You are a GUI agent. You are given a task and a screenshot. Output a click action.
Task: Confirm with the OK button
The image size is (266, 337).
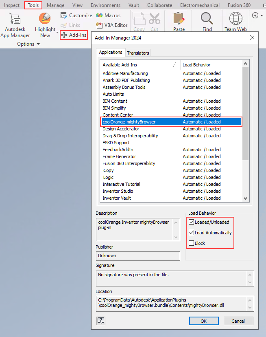coord(204,321)
